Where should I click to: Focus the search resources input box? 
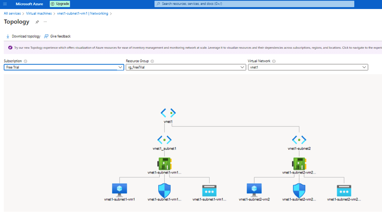pos(254,4)
